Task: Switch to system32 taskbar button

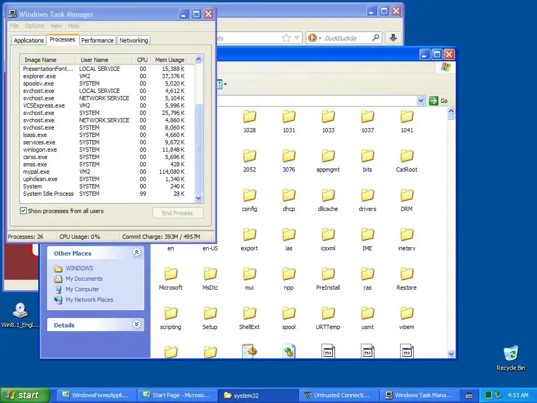Action: coord(258,396)
